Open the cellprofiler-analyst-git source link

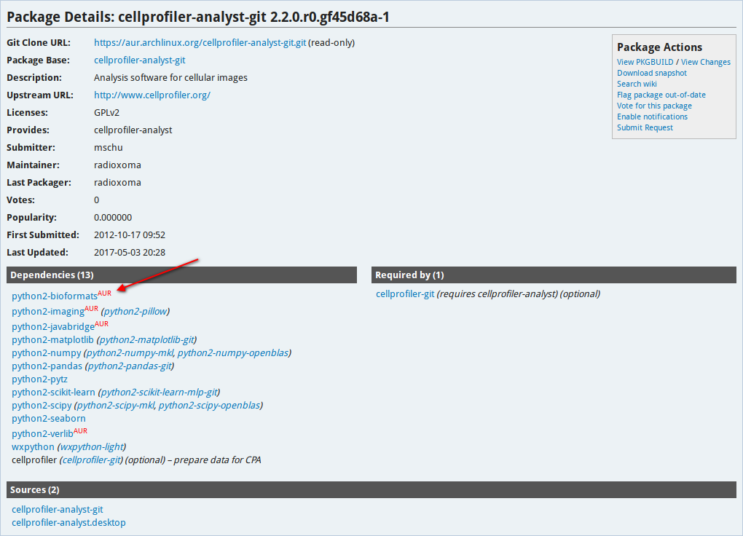coord(57,509)
